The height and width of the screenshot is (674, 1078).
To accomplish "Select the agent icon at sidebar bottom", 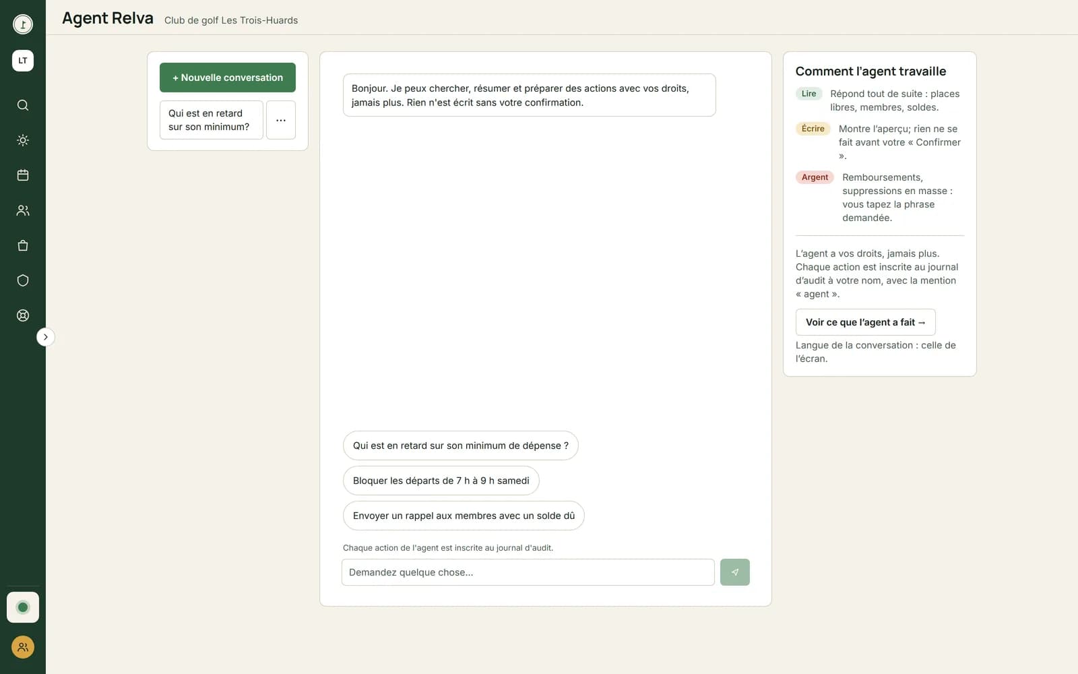I will tap(23, 607).
